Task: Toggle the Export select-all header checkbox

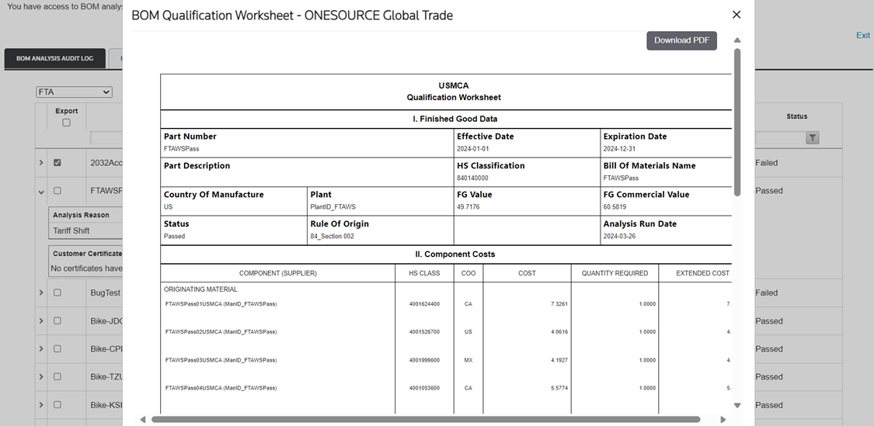Action: point(66,123)
